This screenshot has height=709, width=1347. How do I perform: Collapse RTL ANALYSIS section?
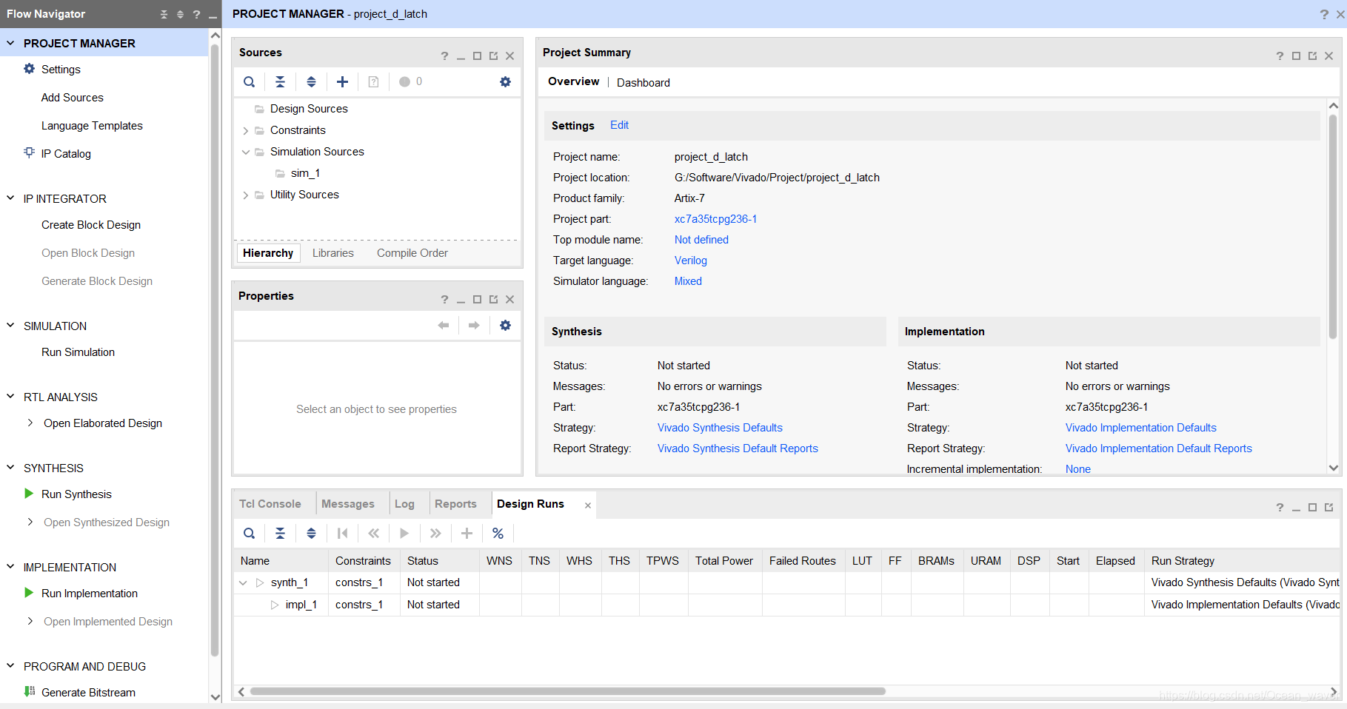tap(10, 397)
